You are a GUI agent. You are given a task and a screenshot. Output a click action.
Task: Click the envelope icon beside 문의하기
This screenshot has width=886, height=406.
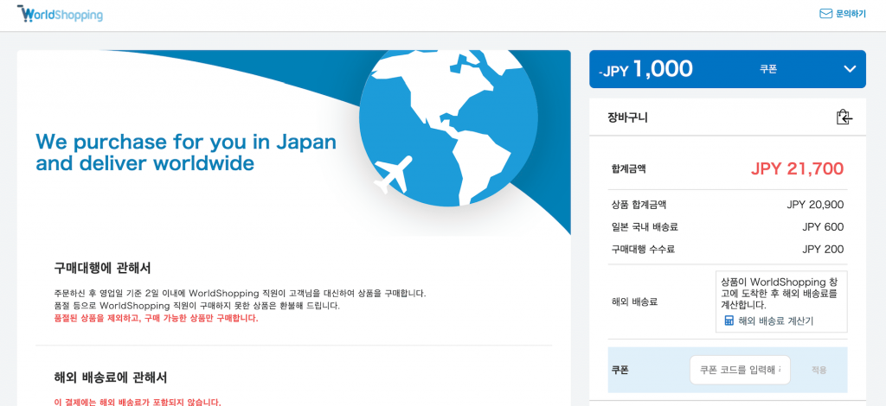825,14
